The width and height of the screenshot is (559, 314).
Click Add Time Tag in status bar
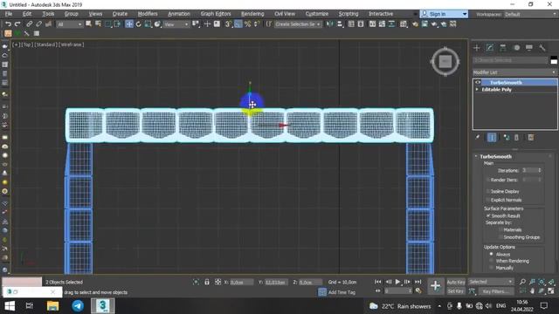(342, 292)
